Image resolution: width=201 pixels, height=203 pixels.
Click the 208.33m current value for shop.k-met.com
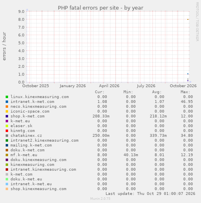(101, 116)
